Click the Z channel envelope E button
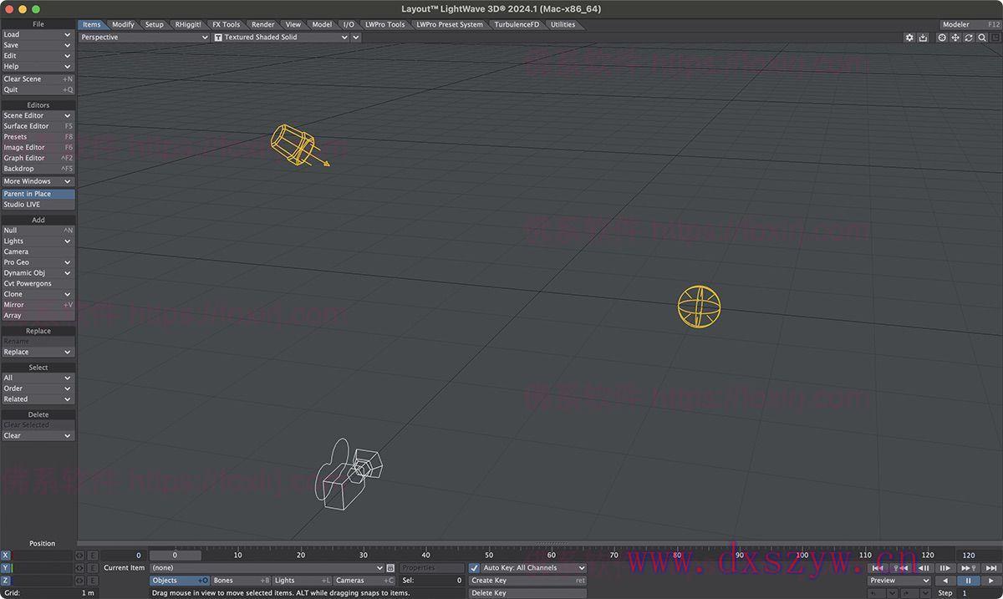Image resolution: width=1003 pixels, height=599 pixels. click(93, 581)
